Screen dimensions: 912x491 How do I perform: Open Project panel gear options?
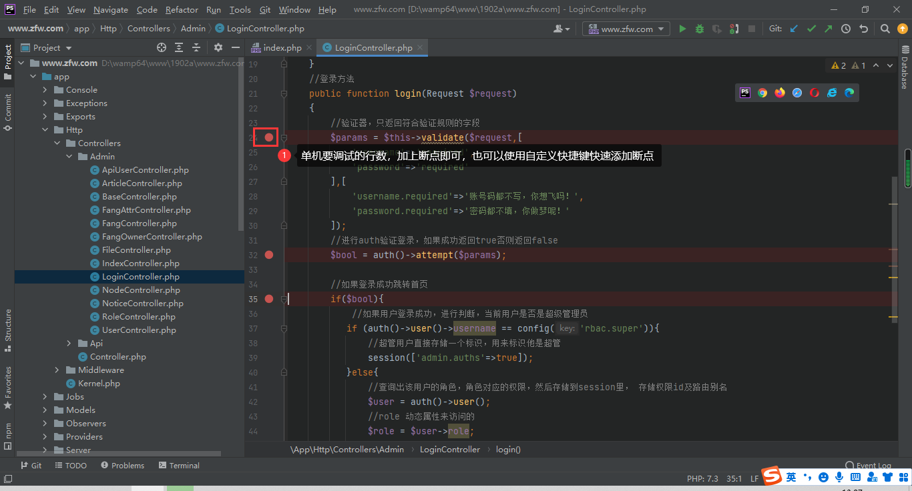point(218,47)
